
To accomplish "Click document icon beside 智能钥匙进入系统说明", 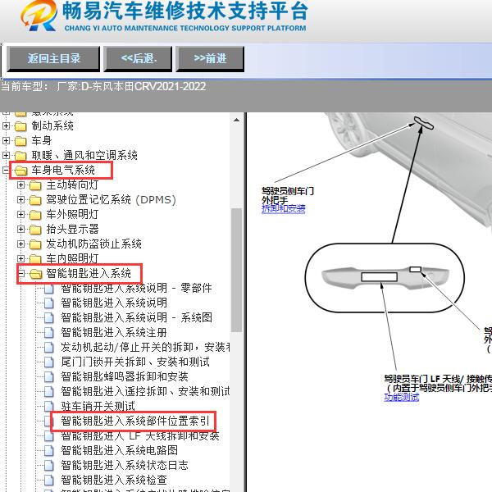I will [x=49, y=303].
